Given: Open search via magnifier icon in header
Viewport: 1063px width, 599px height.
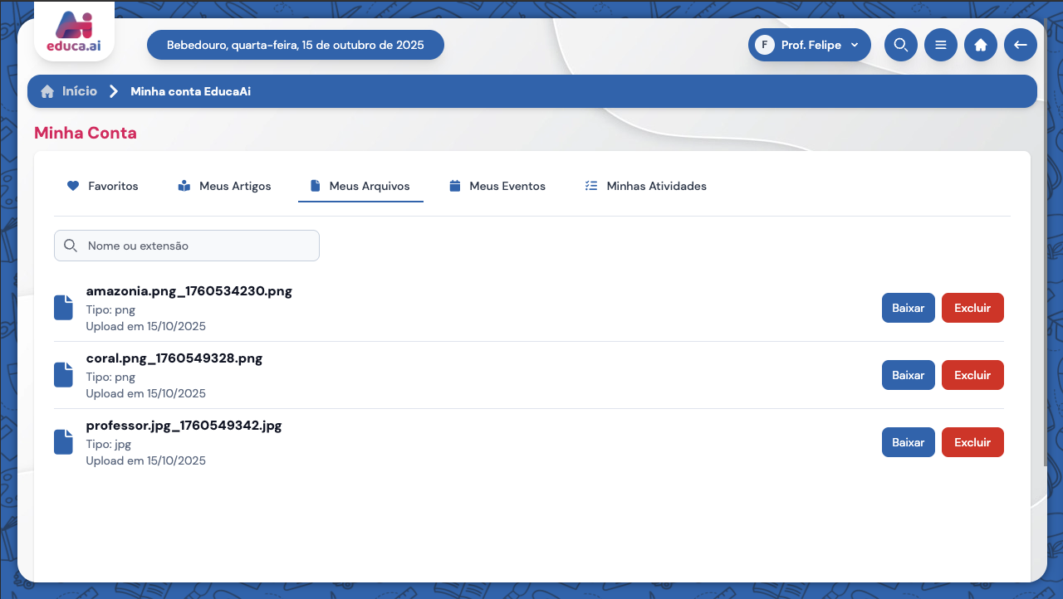Looking at the screenshot, I should click(900, 45).
